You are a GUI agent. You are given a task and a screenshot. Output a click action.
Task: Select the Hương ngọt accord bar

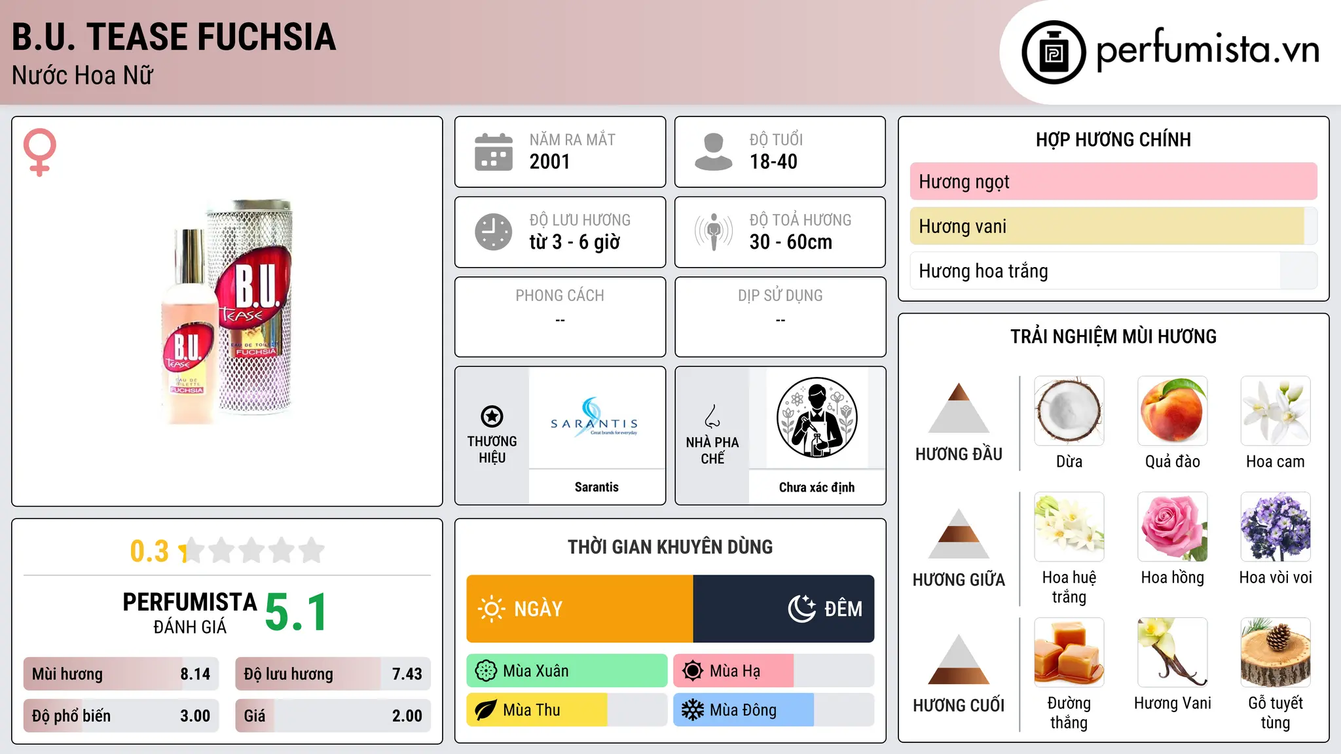(x=1113, y=181)
